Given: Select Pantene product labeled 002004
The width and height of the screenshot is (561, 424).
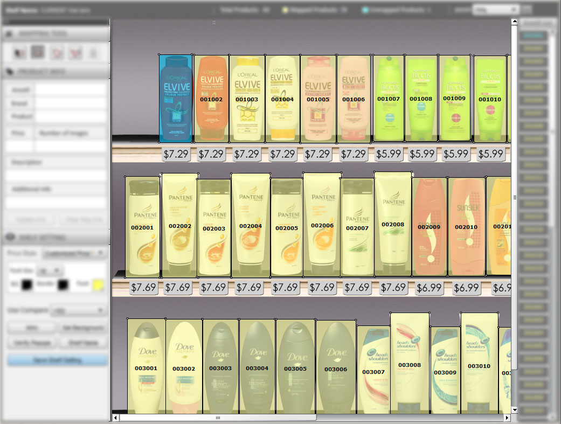Looking at the screenshot, I should click(x=251, y=225).
